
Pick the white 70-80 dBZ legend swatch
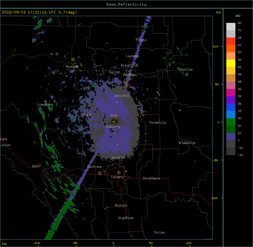(x=231, y=27)
